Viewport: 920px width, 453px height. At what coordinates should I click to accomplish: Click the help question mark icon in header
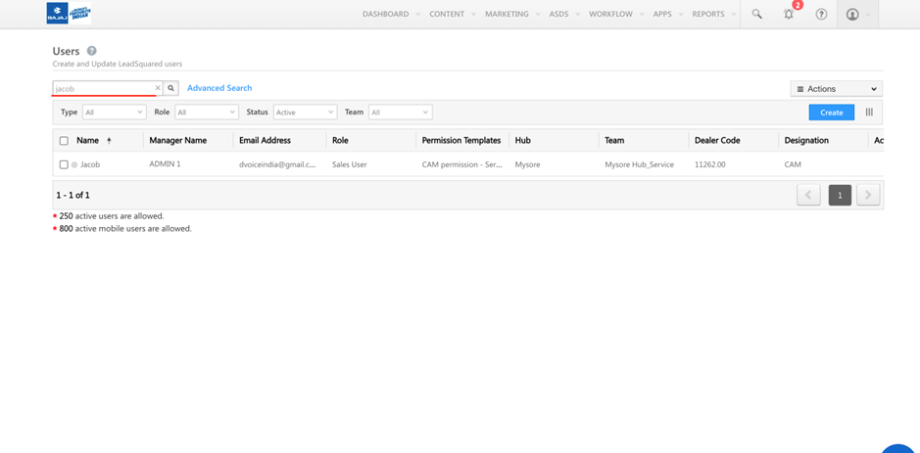click(821, 15)
